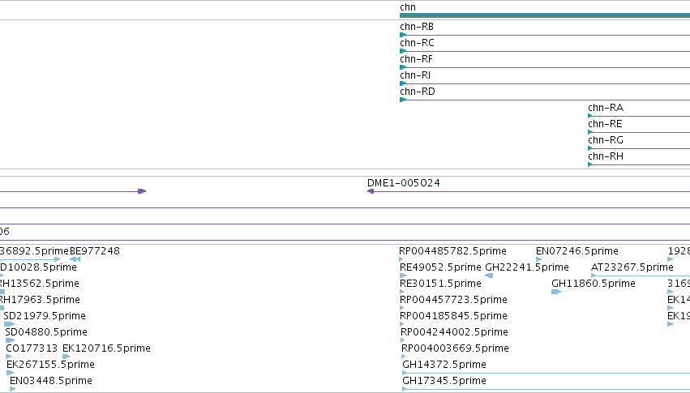Select EST RP004185845.5prime

coord(453,316)
